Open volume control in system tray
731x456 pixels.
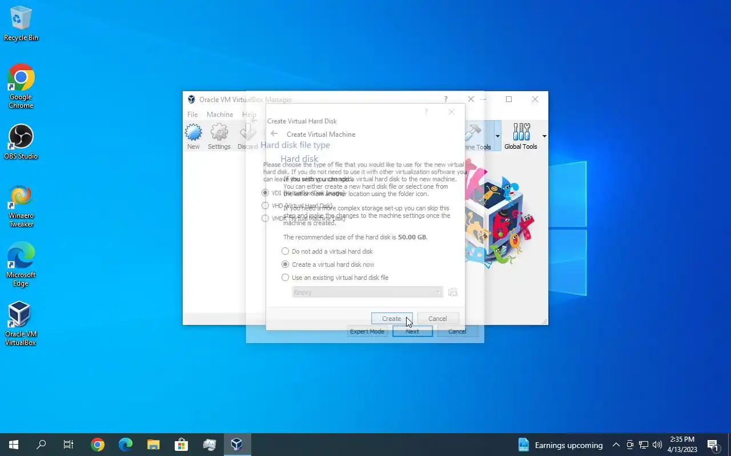click(x=657, y=445)
